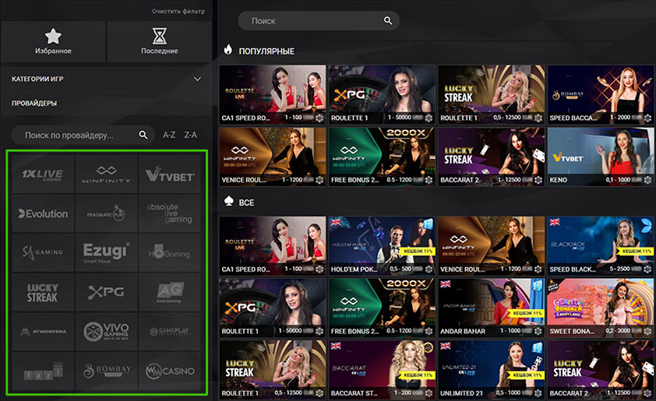Open Favorites with the star icon

[53, 41]
